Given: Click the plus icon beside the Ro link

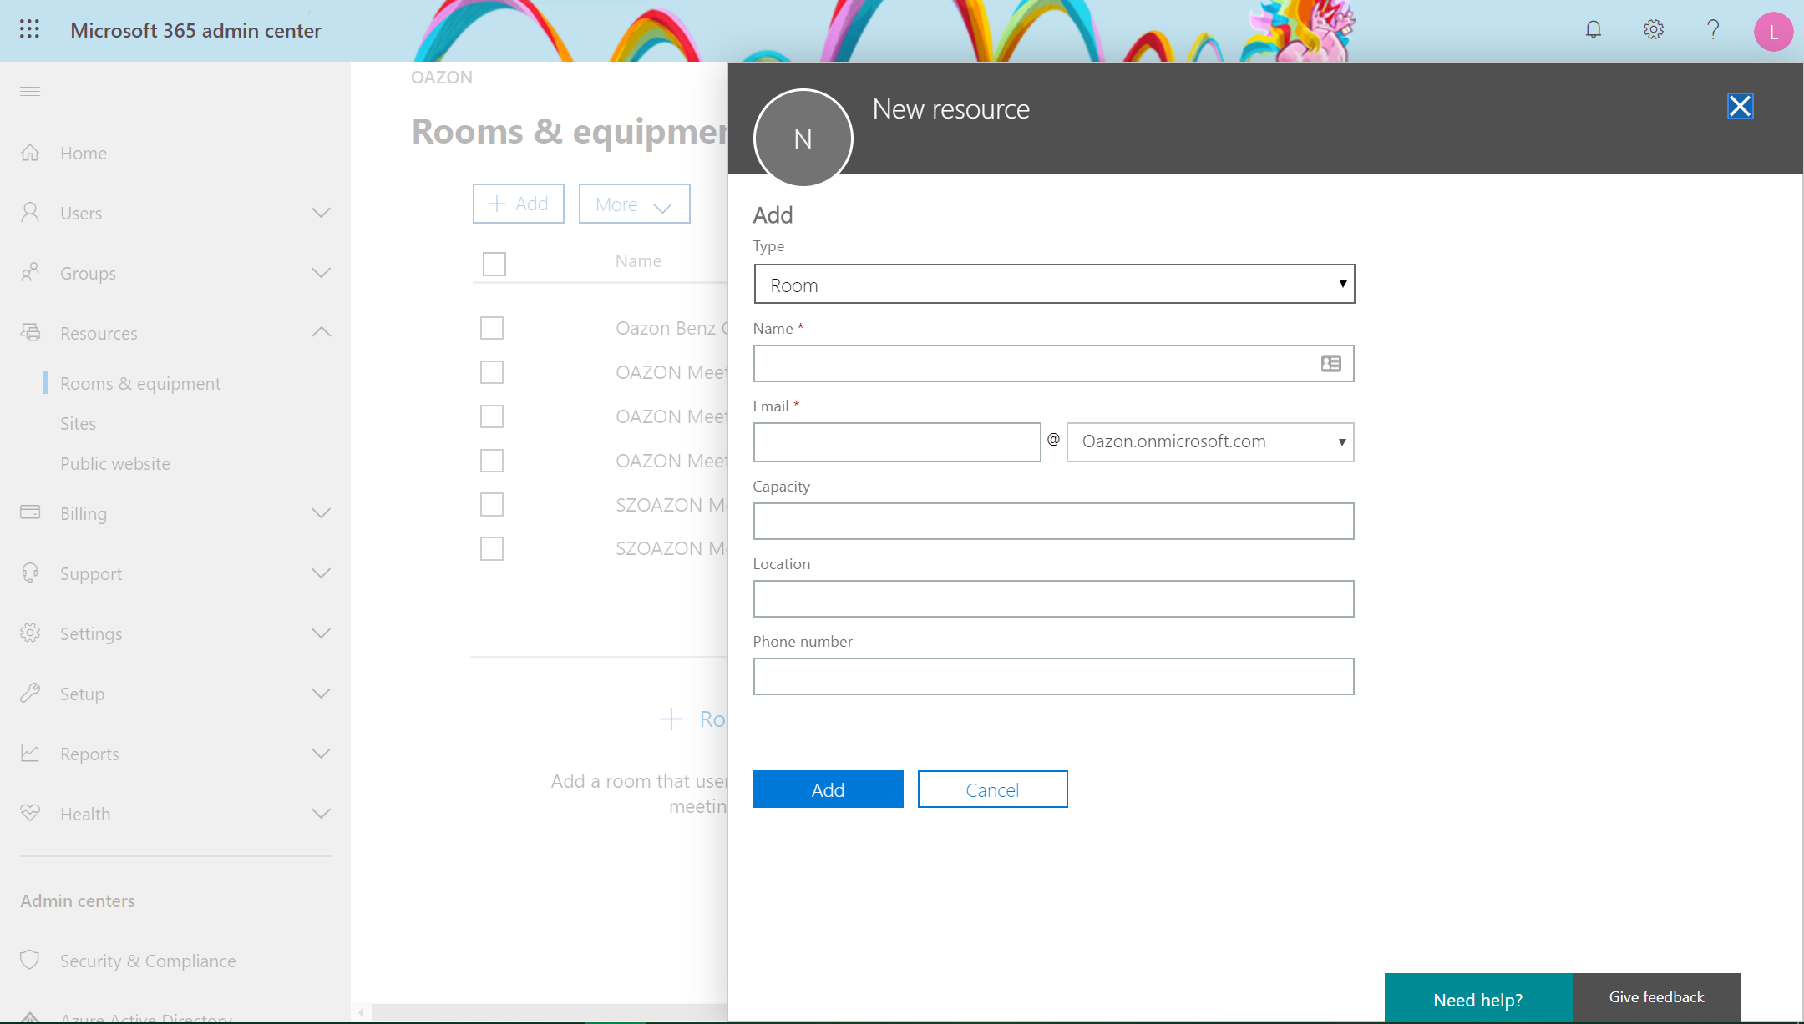Looking at the screenshot, I should [671, 719].
